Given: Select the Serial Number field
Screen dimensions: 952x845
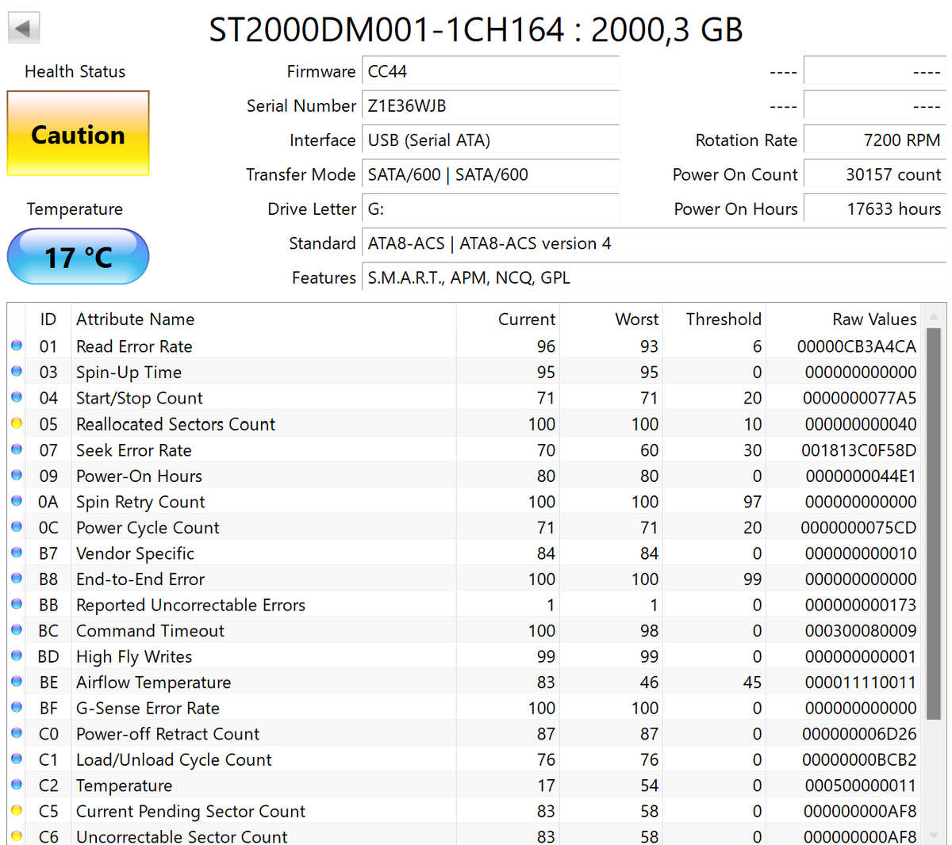Looking at the screenshot, I should 489,105.
